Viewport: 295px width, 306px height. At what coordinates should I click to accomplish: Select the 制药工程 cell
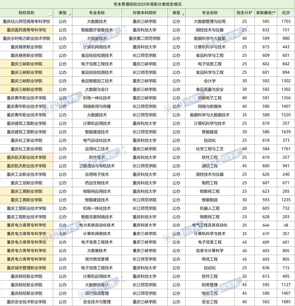pyautogui.click(x=210, y=183)
